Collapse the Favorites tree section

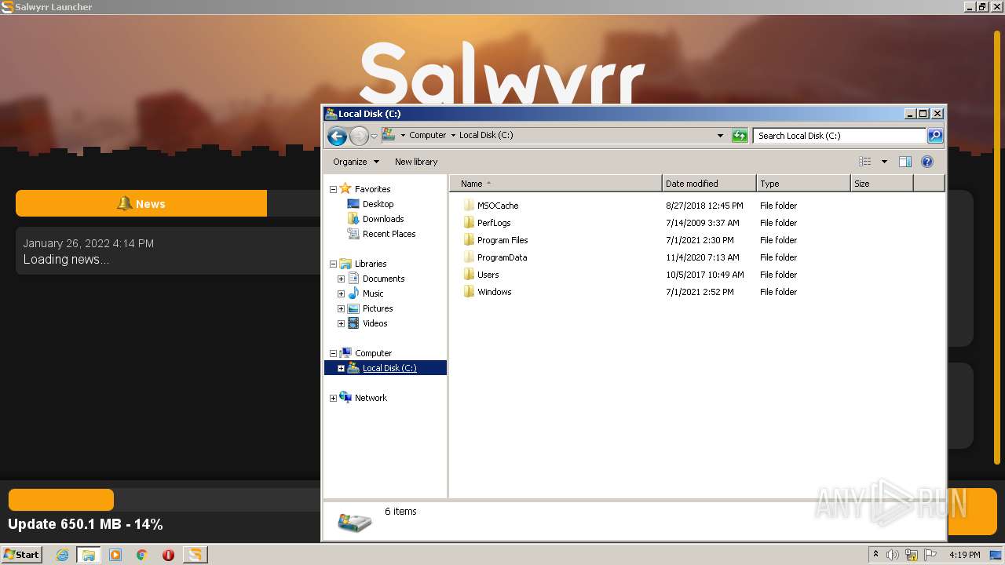tap(333, 189)
